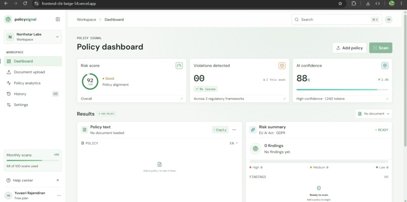Open browser extensions puzzle icon

point(353,4)
